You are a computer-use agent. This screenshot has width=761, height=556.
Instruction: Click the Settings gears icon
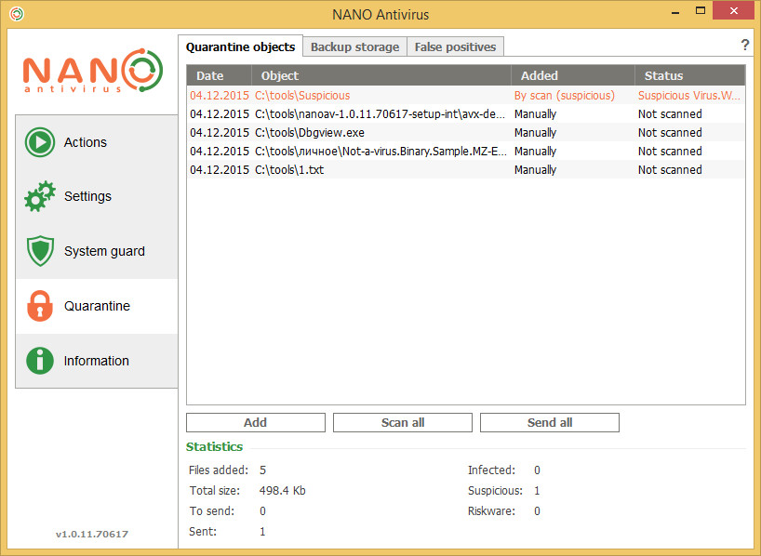click(x=40, y=196)
